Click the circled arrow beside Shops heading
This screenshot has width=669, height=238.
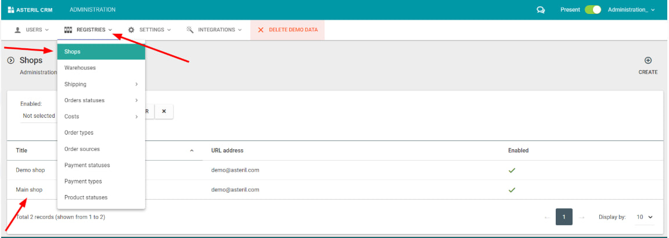pos(10,60)
